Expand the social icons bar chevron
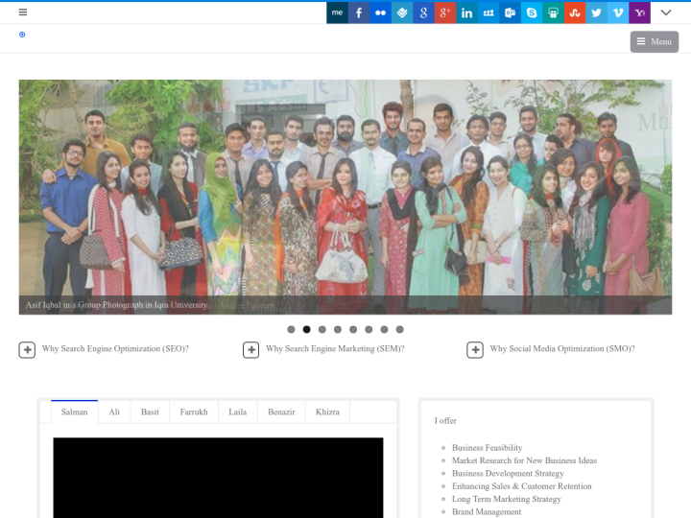 [666, 12]
